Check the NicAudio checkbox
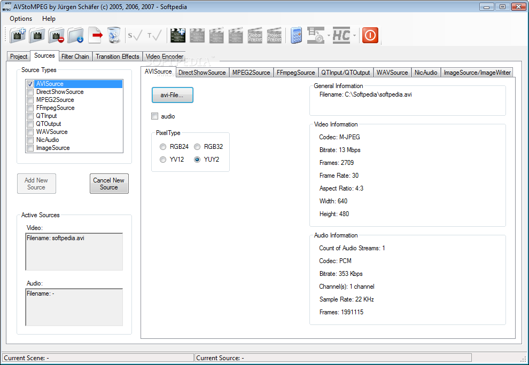This screenshot has width=529, height=365. point(30,140)
